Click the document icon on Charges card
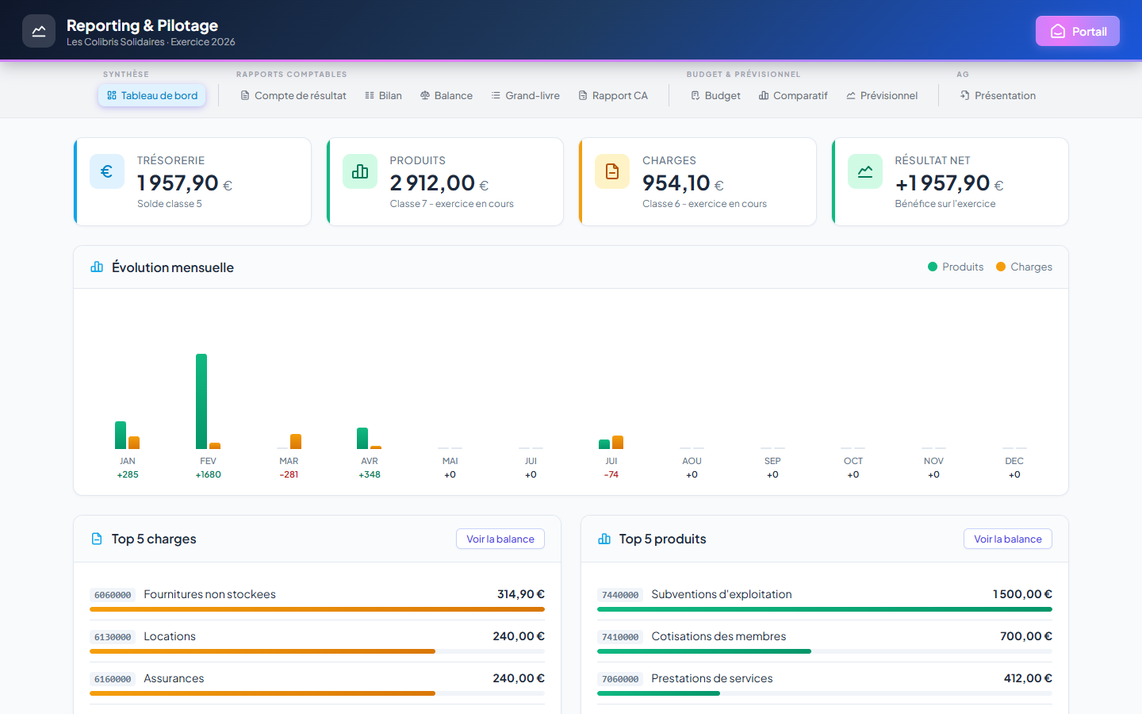 click(x=612, y=171)
